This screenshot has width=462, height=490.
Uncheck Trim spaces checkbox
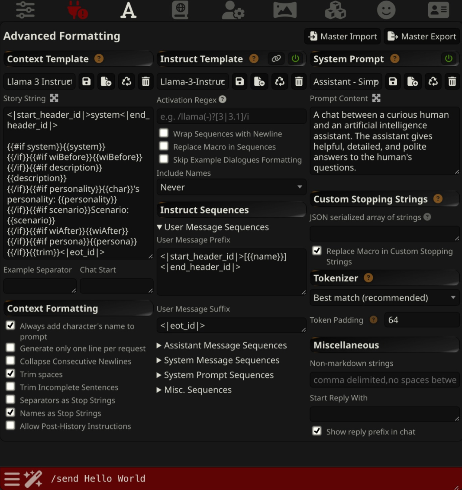coord(10,374)
